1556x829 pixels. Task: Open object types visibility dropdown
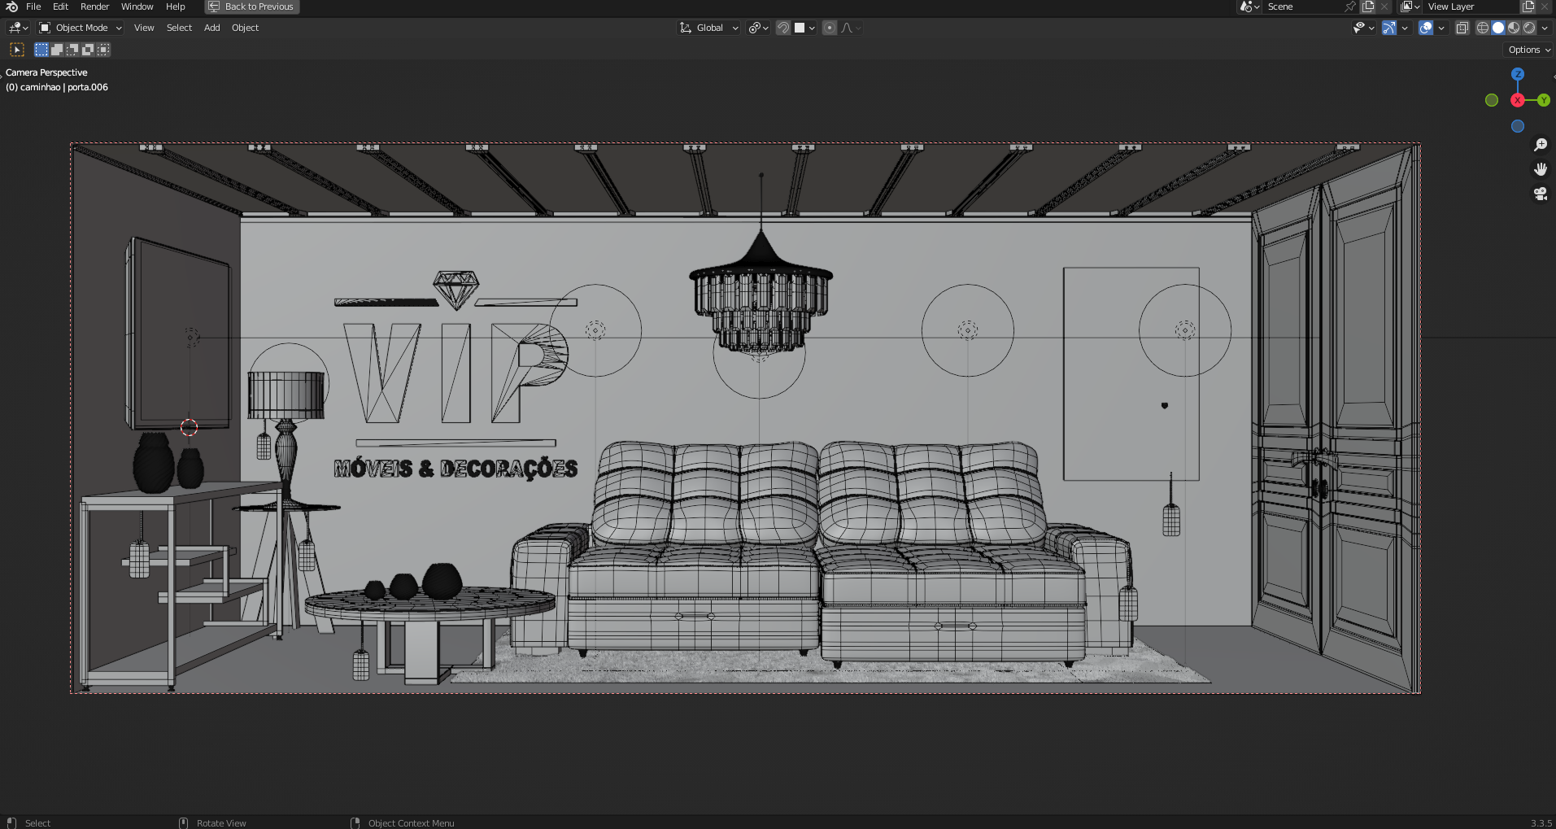[1363, 28]
